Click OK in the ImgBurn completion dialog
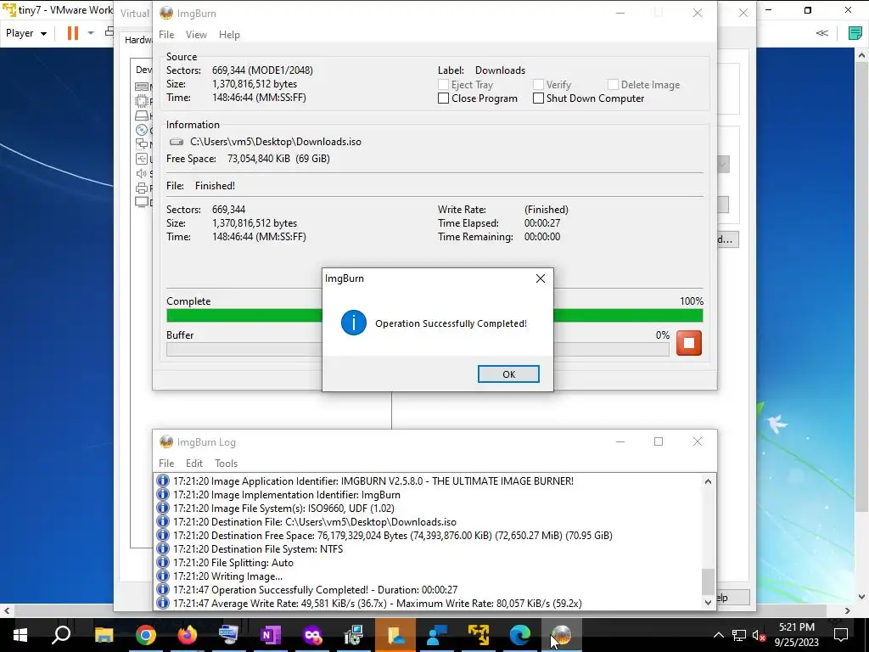 tap(508, 374)
